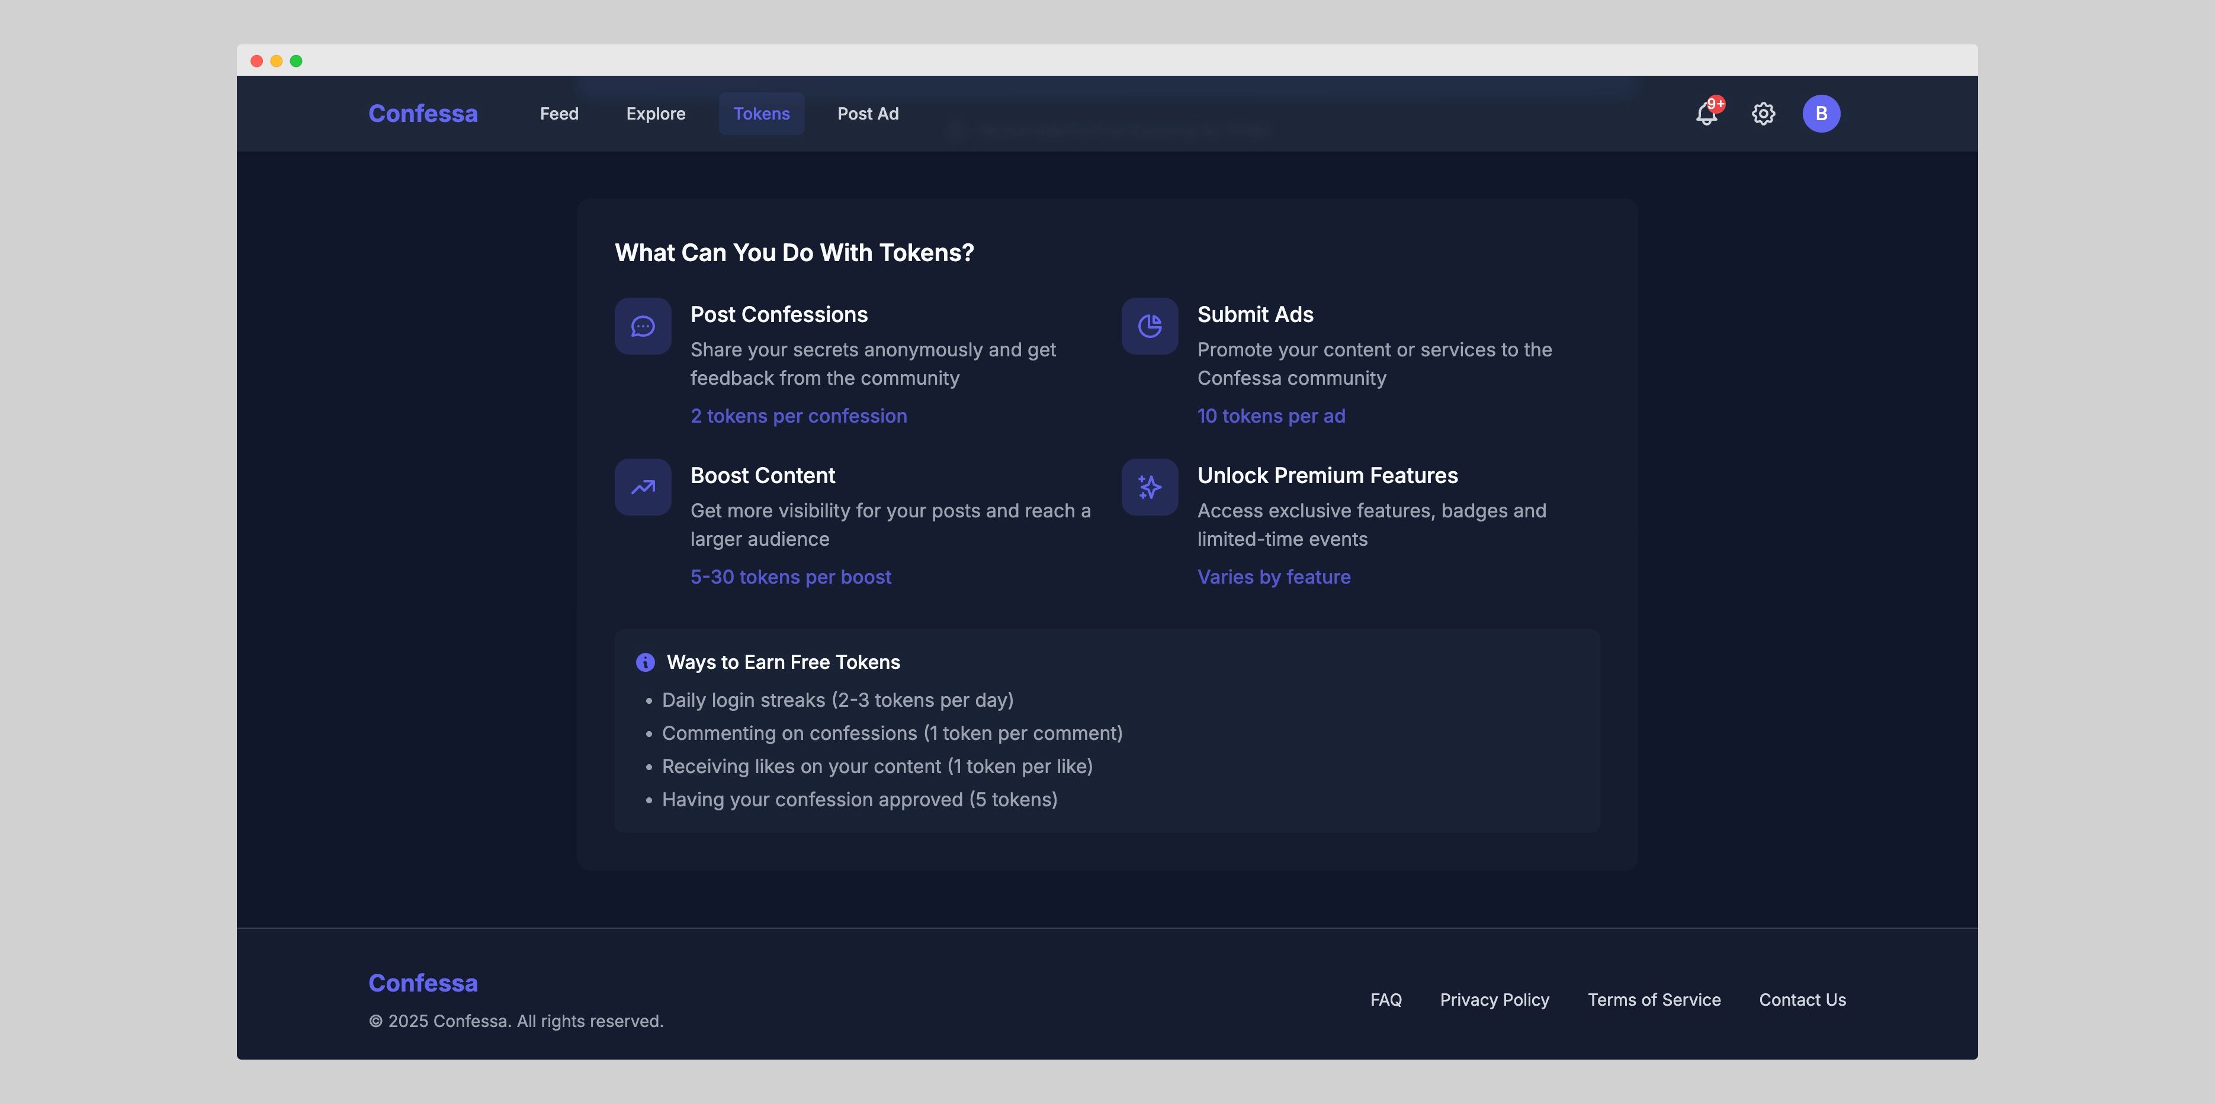
Task: Open the Post Ad page
Action: (x=868, y=114)
